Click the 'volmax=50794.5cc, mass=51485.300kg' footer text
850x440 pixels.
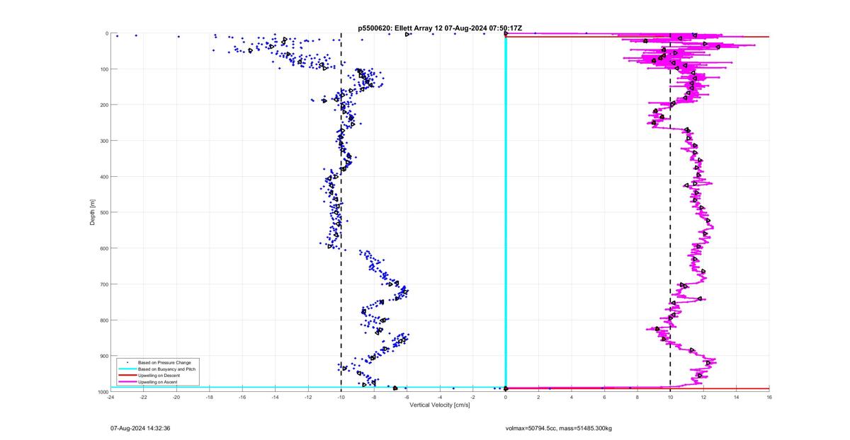(558, 428)
